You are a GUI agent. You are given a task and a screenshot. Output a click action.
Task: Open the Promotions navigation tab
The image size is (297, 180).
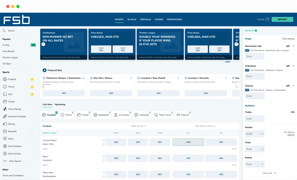(174, 19)
